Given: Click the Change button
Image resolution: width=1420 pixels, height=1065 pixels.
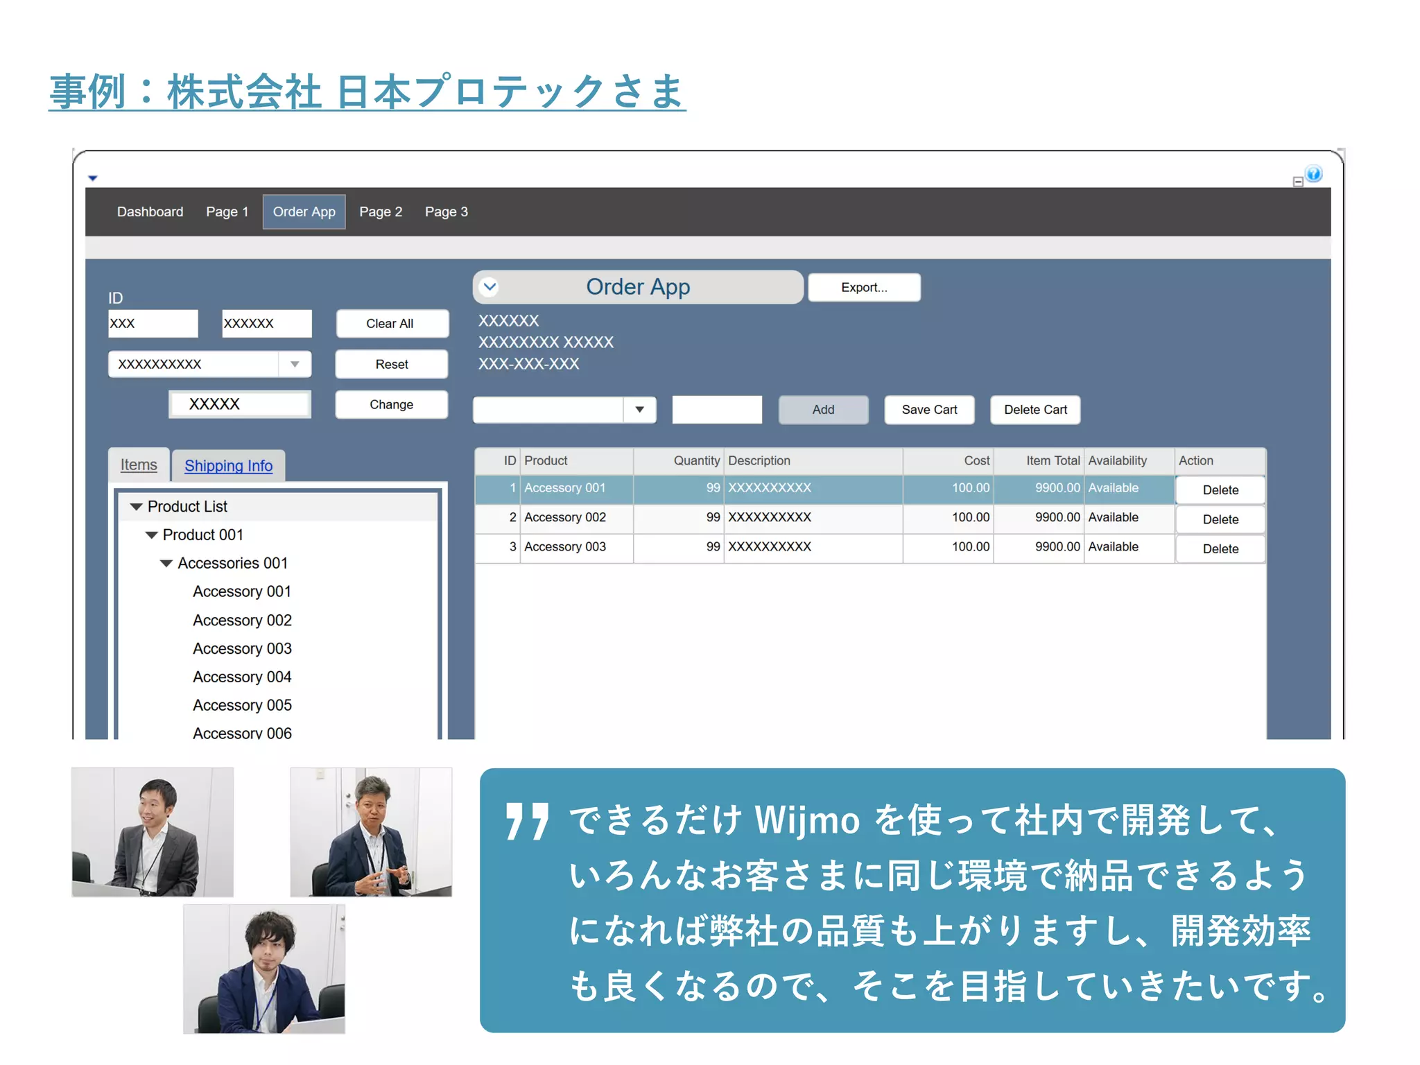Looking at the screenshot, I should click(392, 404).
